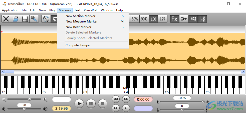Adjust the volume slider handle
Viewport: 246px width, 113px height.
[24, 109]
